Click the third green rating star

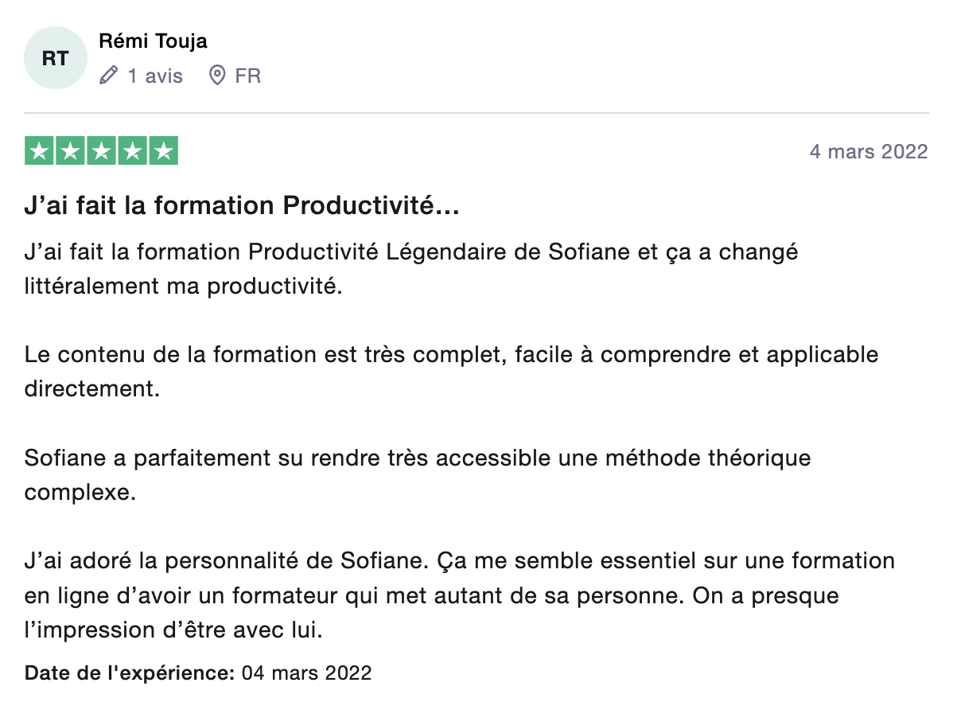(101, 151)
